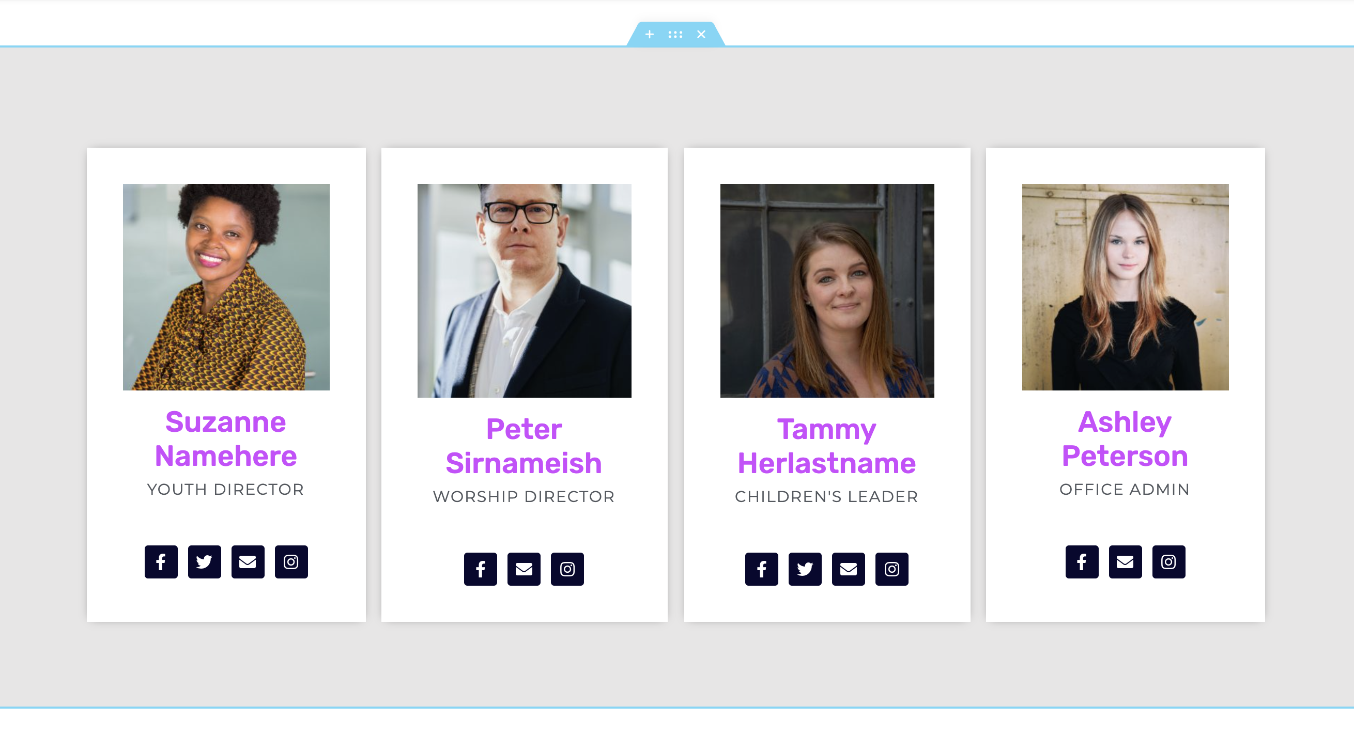Open Suzanne Namehere's Instagram icon
This screenshot has height=752, width=1354.
[291, 562]
